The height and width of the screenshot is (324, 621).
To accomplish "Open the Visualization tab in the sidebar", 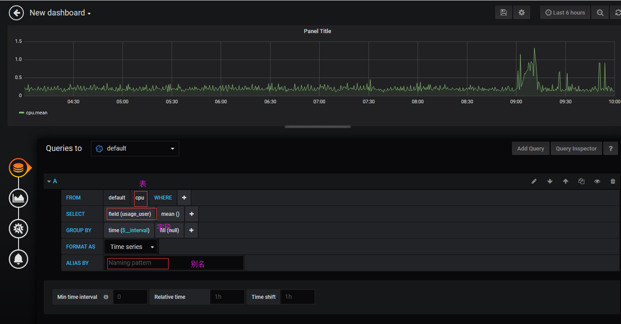I will tap(18, 198).
